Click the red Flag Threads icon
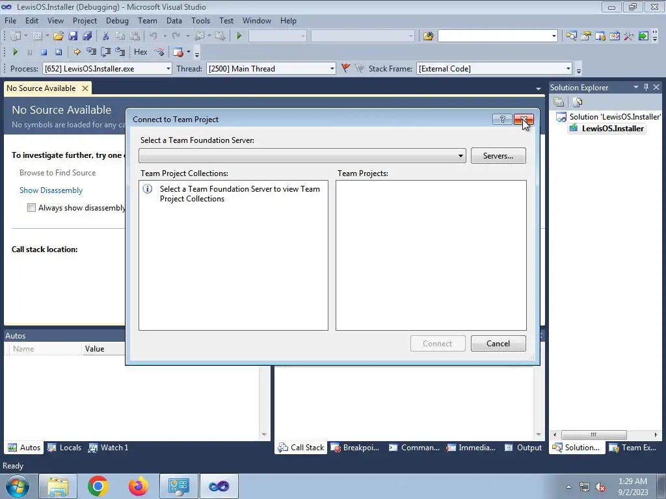Image resolution: width=666 pixels, height=499 pixels. pyautogui.click(x=346, y=68)
